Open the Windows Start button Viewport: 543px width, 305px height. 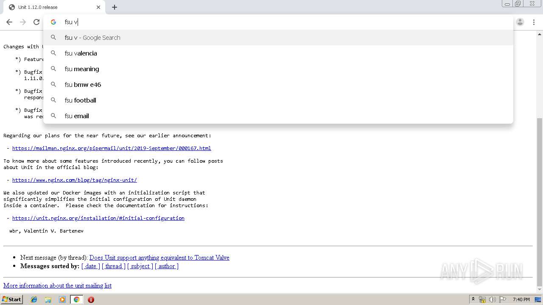(x=12, y=299)
